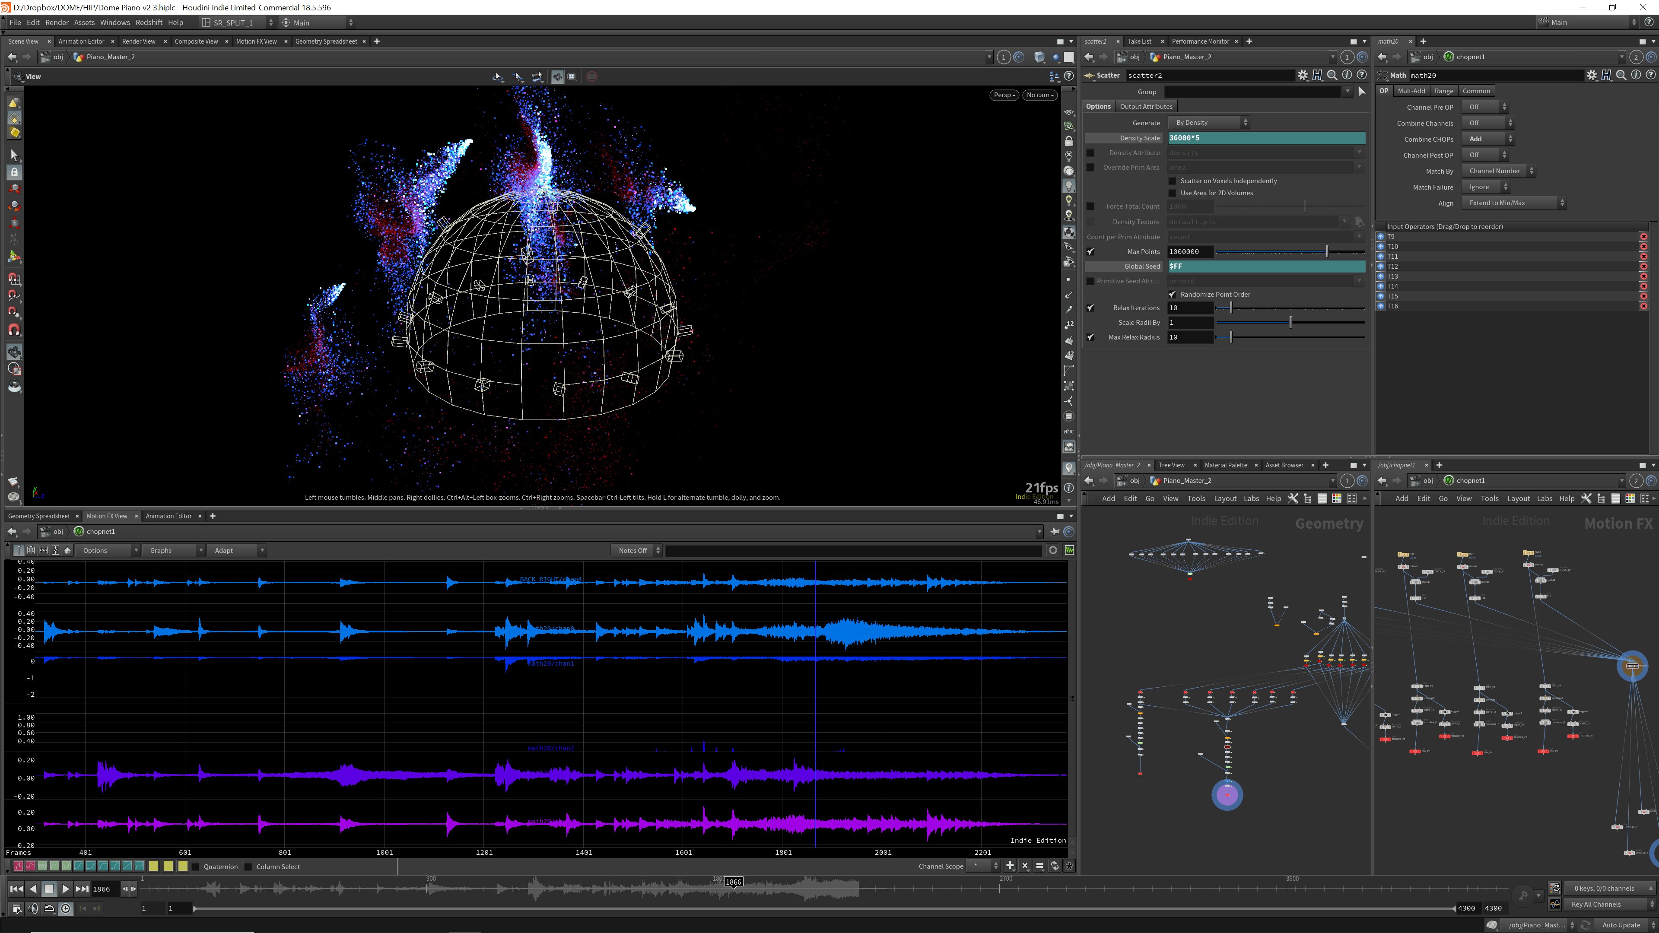1659x933 pixels.
Task: Switch to Output Attributes tab
Action: 1146,106
